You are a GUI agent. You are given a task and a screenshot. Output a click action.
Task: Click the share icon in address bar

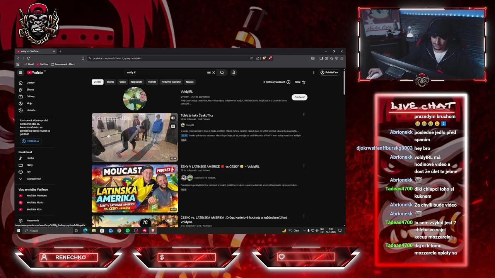[x=258, y=58]
